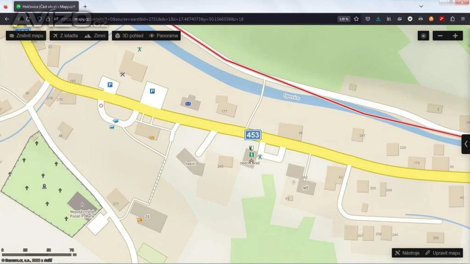The width and height of the screenshot is (470, 264).
Task: Open a new browser tab
Action: (85, 6)
